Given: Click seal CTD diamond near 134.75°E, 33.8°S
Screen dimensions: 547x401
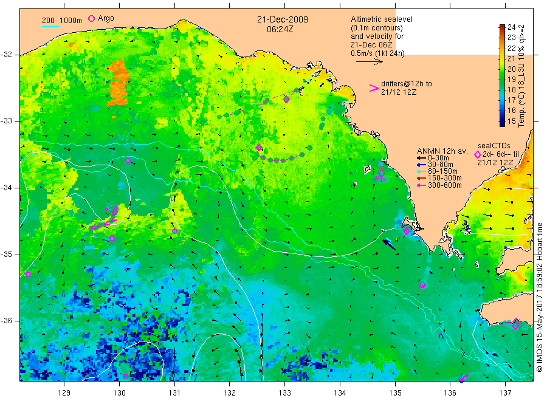Looking at the screenshot, I should pos(381,173).
